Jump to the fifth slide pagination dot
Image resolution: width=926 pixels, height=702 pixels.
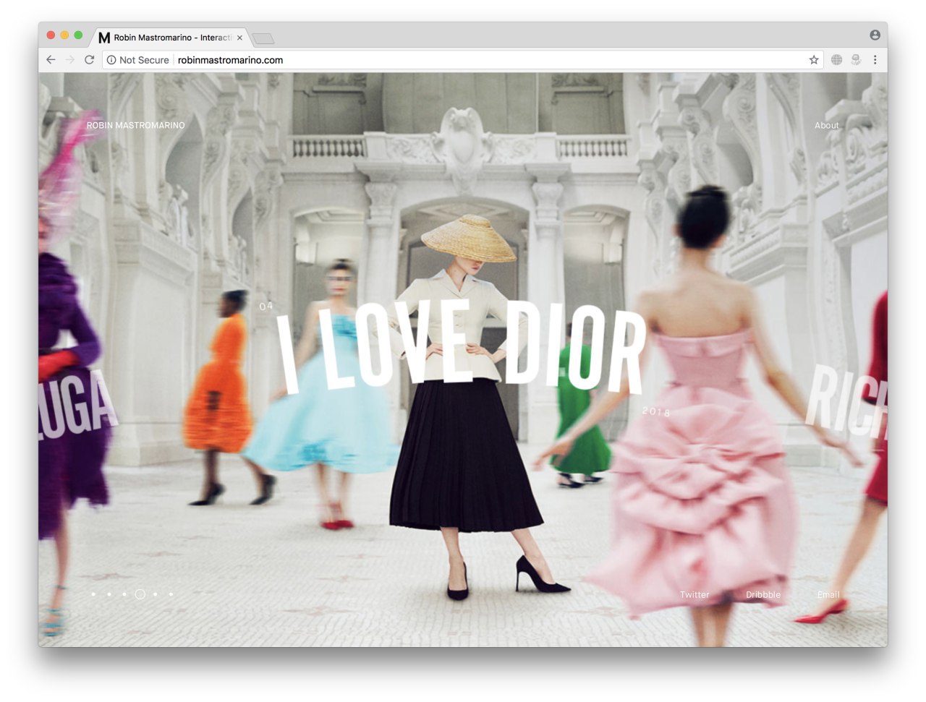tap(156, 594)
